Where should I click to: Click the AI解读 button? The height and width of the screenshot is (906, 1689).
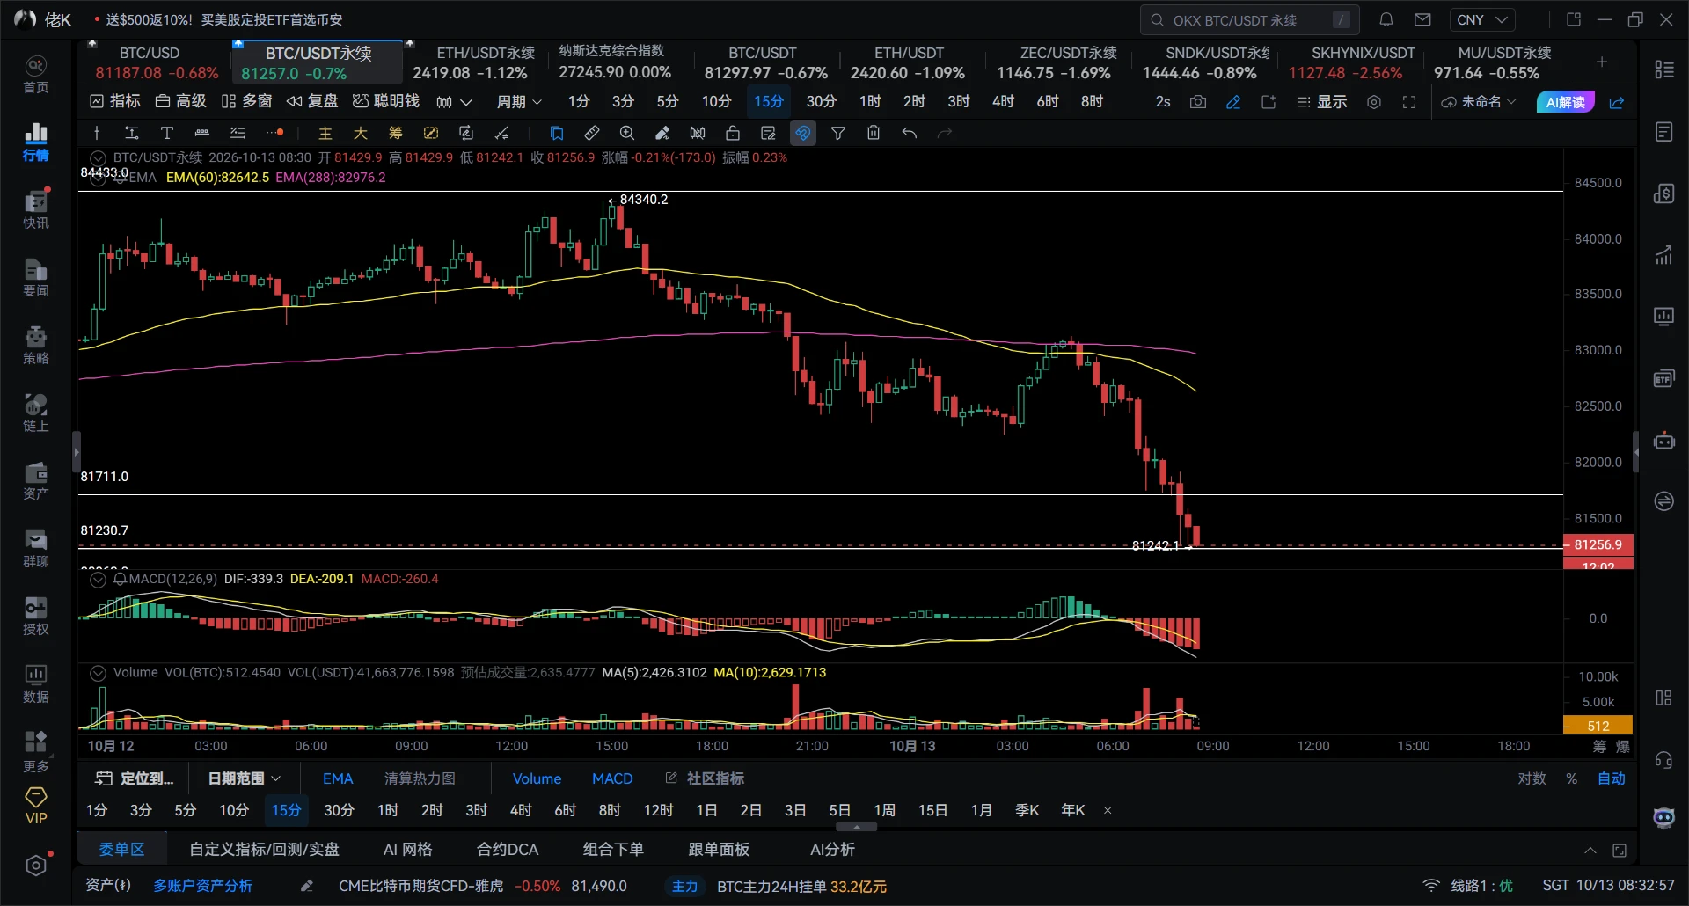(x=1566, y=102)
